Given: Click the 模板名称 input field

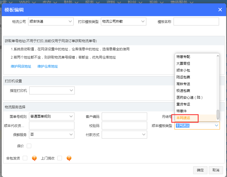Looking at the screenshot, I should [196, 21].
